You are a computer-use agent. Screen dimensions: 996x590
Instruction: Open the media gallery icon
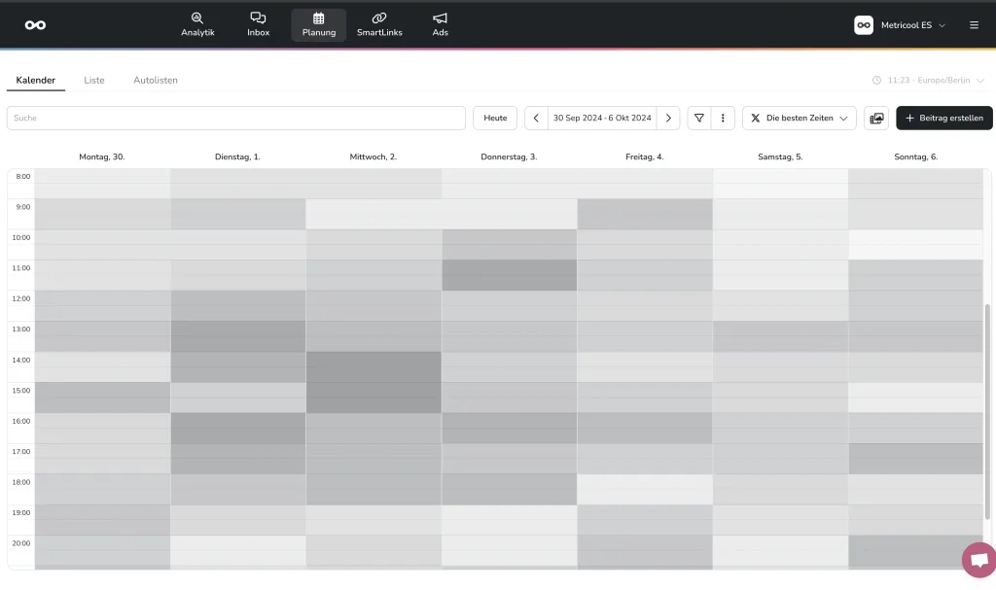[876, 119]
